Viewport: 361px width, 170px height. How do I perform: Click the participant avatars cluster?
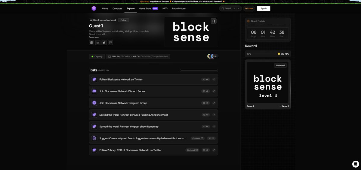(x=212, y=56)
